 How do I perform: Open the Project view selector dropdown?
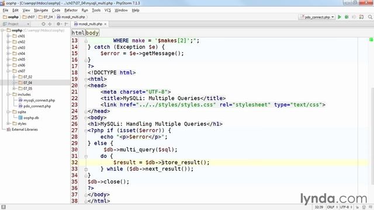[16, 24]
